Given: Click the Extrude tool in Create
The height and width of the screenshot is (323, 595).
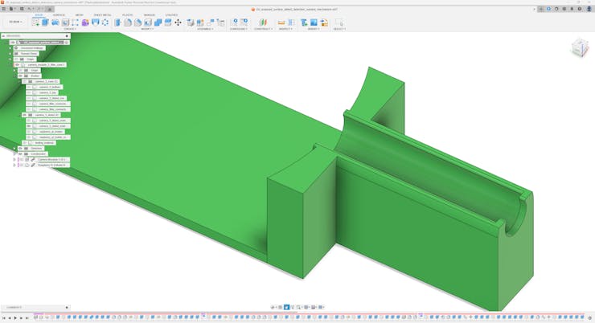Looking at the screenshot, I should point(46,22).
